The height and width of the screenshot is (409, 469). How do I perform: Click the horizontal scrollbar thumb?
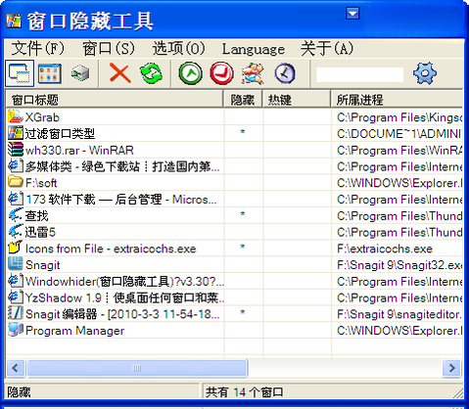click(137, 368)
